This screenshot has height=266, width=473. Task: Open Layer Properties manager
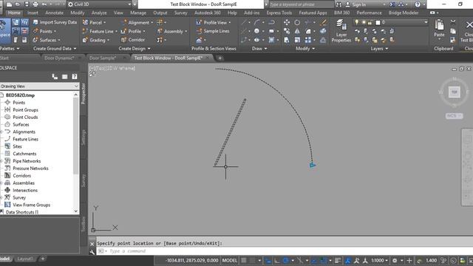341,31
